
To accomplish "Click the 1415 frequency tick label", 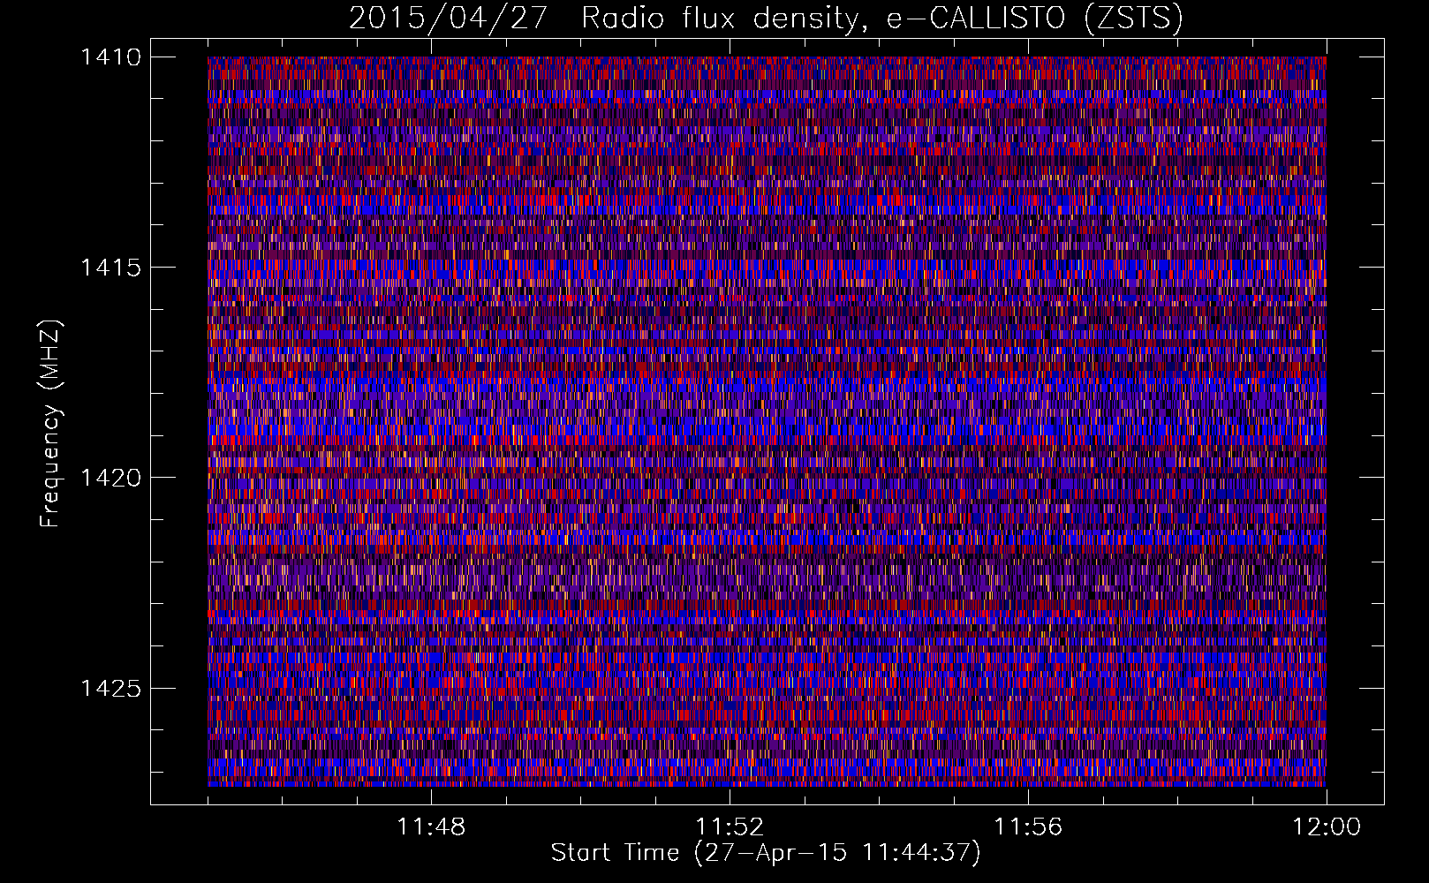I will pos(110,268).
